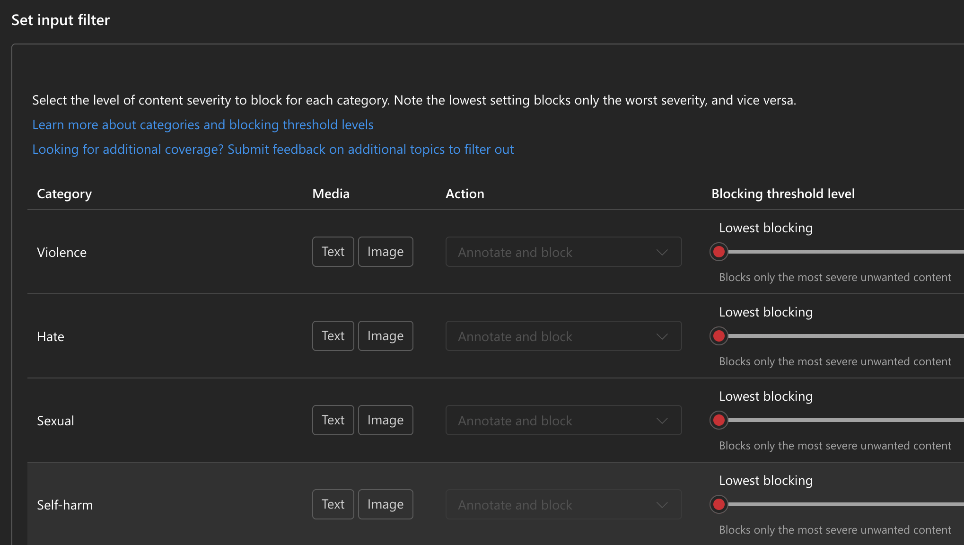This screenshot has height=545, width=964.
Task: Click the severity description under Hate slider
Action: coord(835,361)
